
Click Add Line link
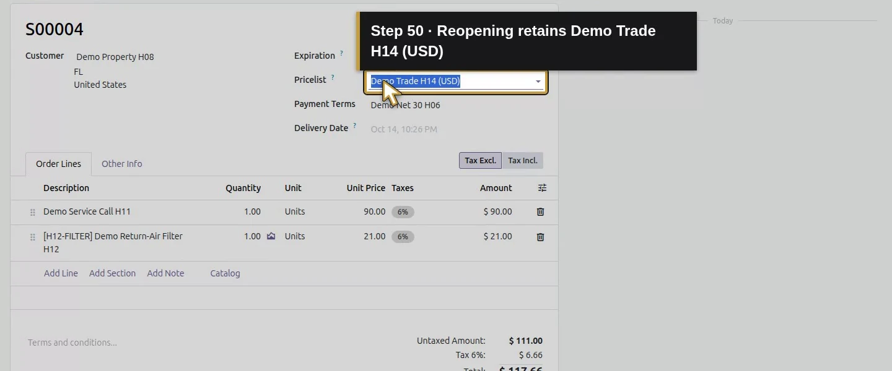[x=61, y=273]
